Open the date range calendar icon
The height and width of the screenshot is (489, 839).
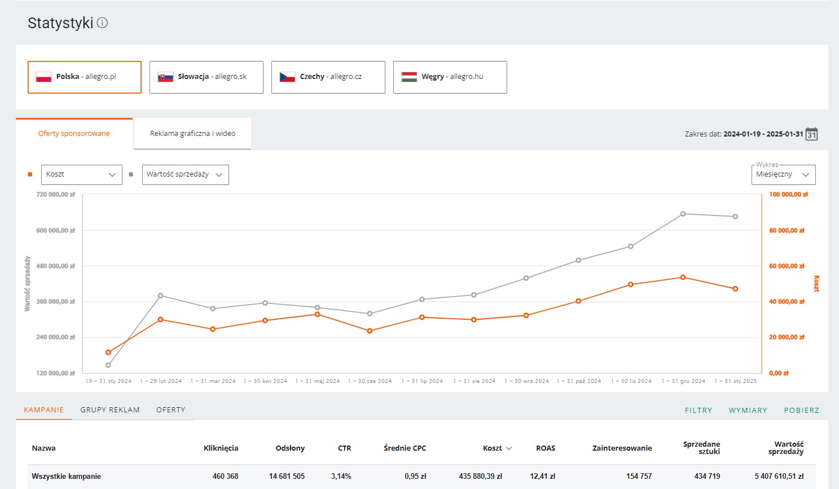coord(811,134)
